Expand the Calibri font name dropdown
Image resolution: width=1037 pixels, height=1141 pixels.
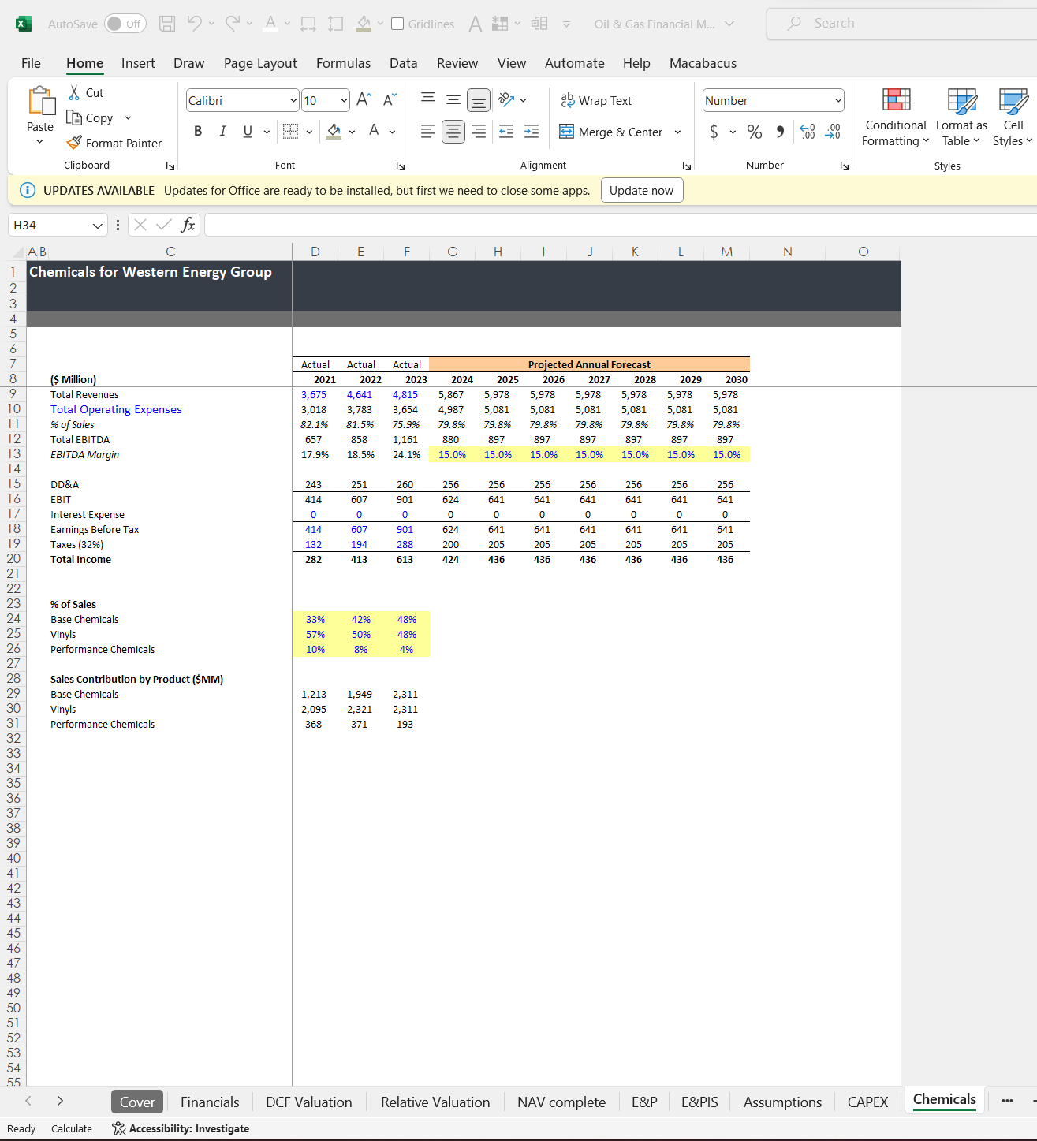[x=293, y=100]
